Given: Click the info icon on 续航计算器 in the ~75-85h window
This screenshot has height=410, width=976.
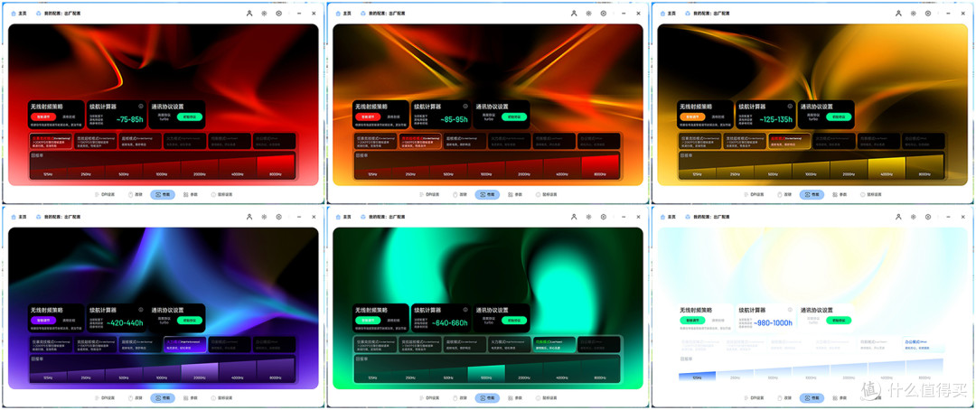Looking at the screenshot, I should pyautogui.click(x=141, y=107).
